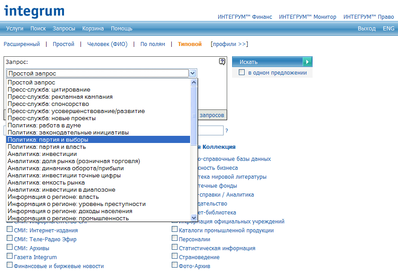Check the "СМИ: Интернет-издания" checkbox
Screen dimensions: 398x277
tap(10, 230)
